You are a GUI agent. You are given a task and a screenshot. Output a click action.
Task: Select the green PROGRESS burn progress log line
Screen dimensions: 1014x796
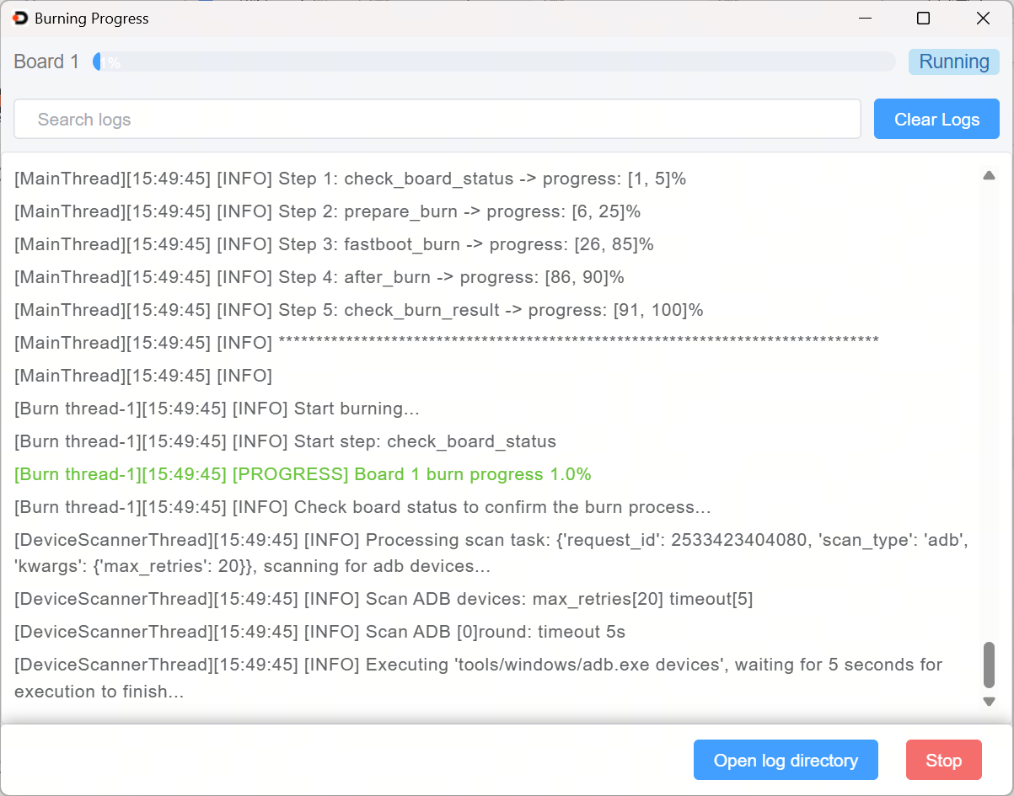coord(303,474)
